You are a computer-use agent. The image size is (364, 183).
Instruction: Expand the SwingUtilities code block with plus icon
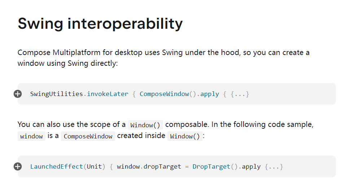tap(18, 94)
